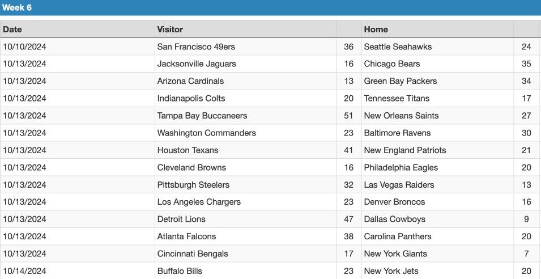The width and height of the screenshot is (541, 279).
Task: Click the Week 6 header bar
Action: (271, 7)
